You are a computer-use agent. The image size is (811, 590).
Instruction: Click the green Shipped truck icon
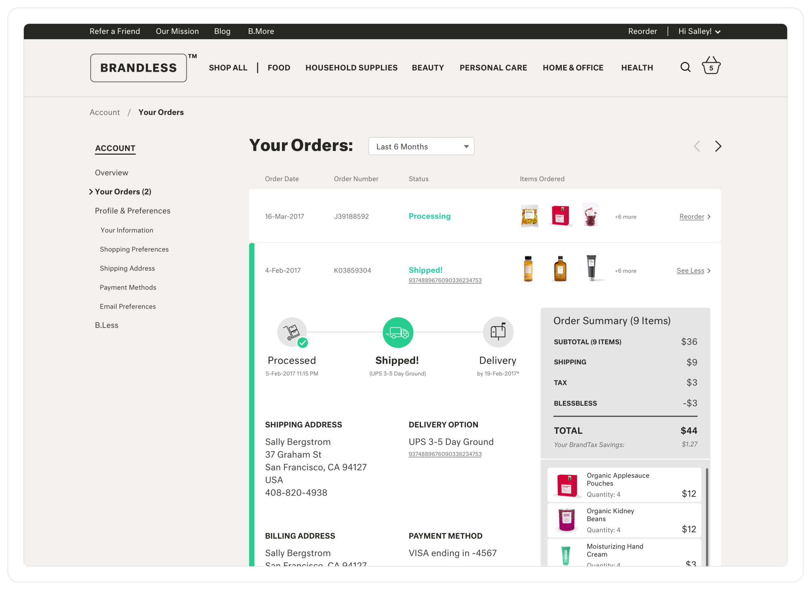[x=398, y=332]
